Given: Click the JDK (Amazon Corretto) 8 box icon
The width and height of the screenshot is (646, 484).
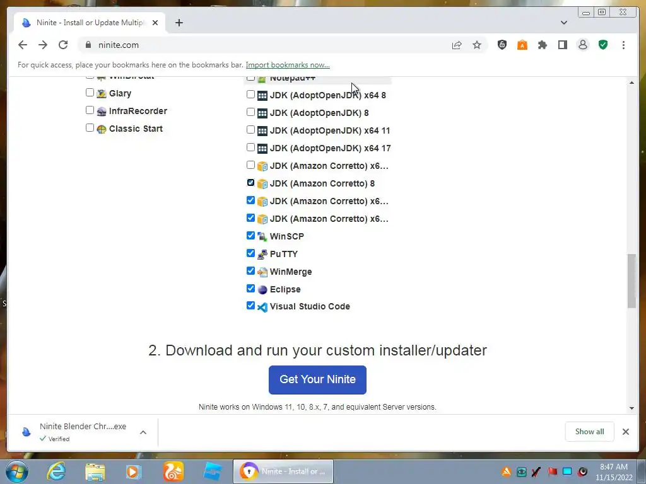Looking at the screenshot, I should point(262,184).
